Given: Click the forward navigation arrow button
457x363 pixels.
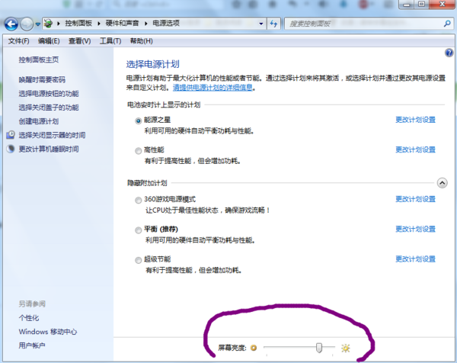Looking at the screenshot, I should [28, 24].
